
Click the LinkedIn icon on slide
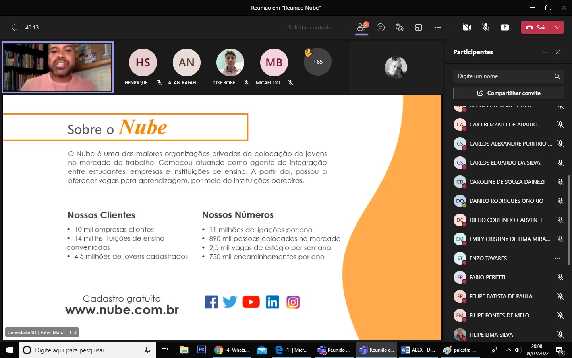pyautogui.click(x=272, y=302)
